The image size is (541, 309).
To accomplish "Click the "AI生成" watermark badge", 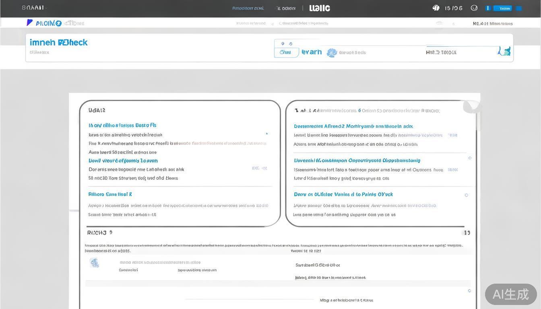I will [510, 294].
